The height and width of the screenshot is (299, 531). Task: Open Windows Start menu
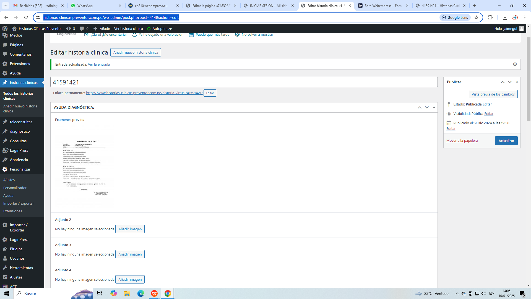pyautogui.click(x=7, y=293)
